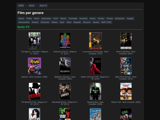Open Crimine genre

pos(110,19)
